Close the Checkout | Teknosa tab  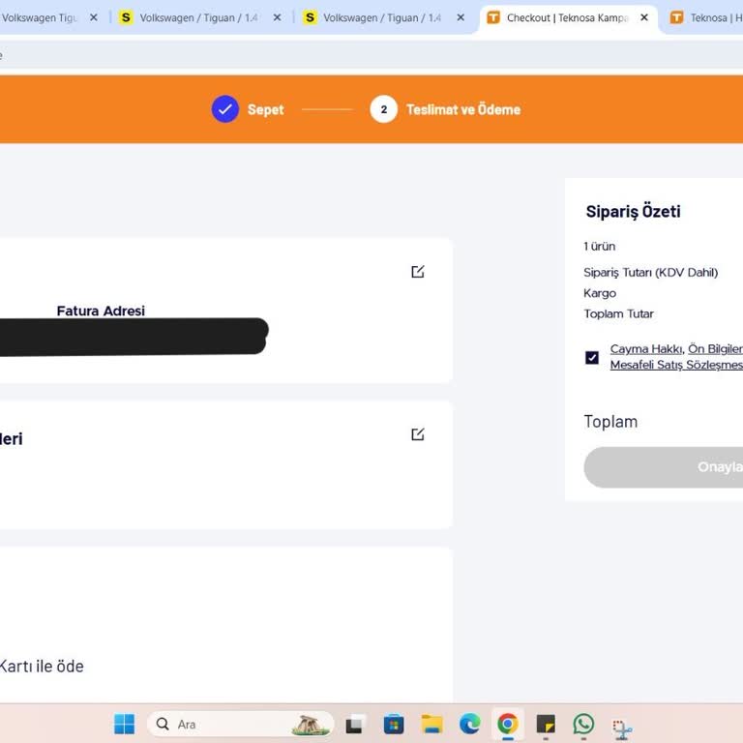[644, 17]
